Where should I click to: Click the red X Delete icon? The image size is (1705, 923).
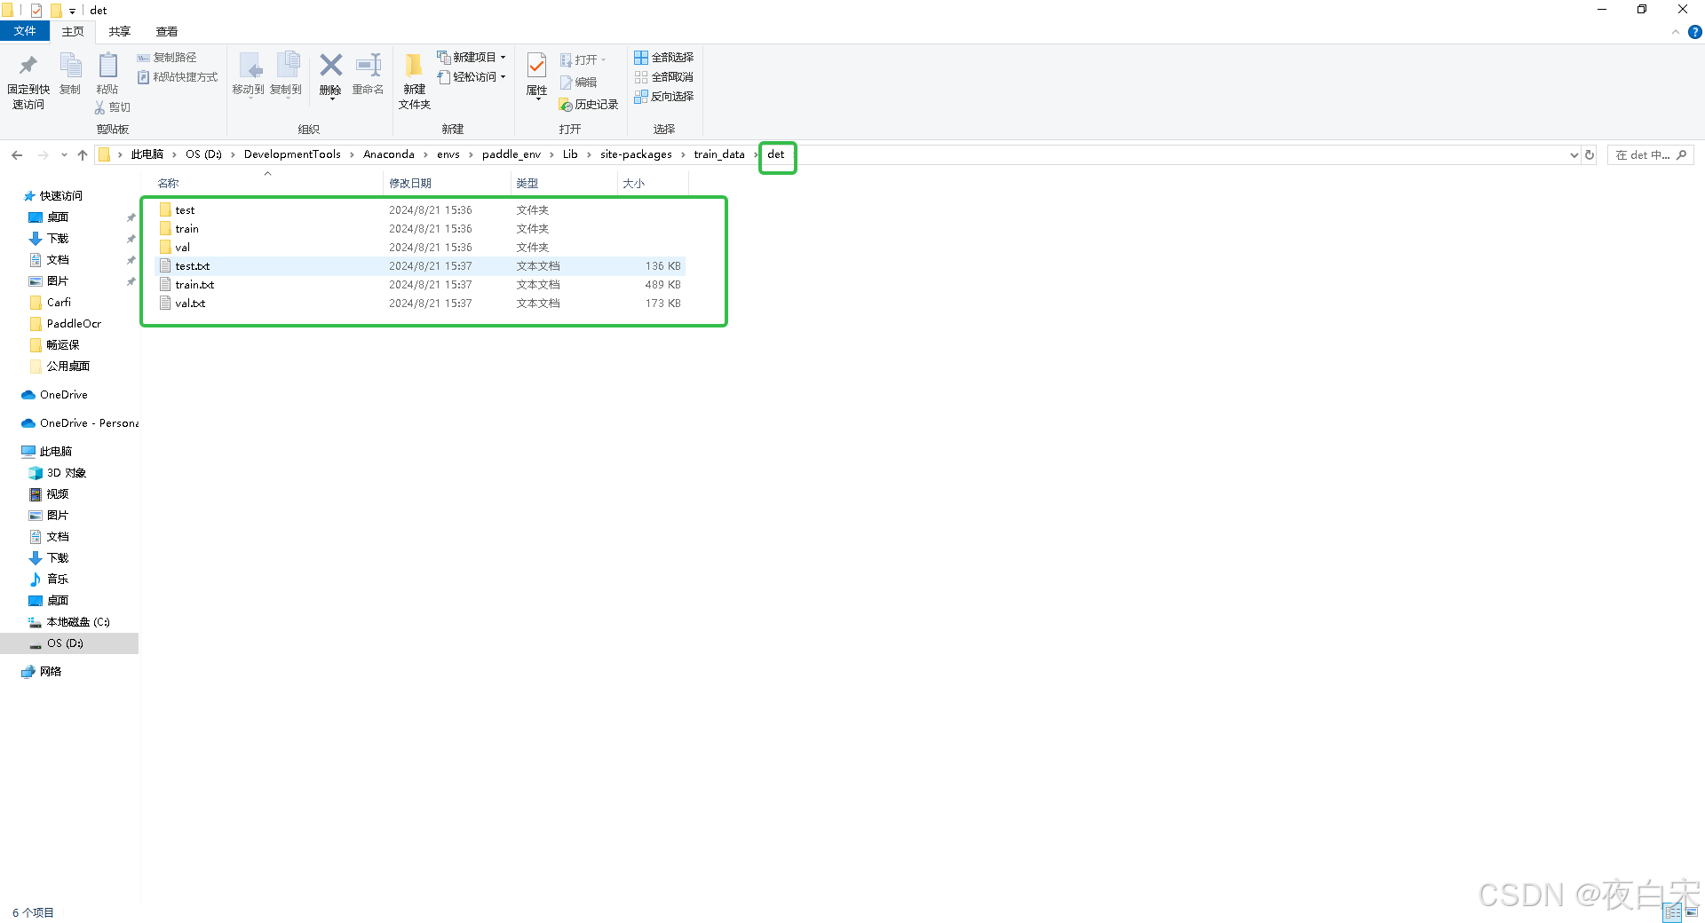coord(330,65)
